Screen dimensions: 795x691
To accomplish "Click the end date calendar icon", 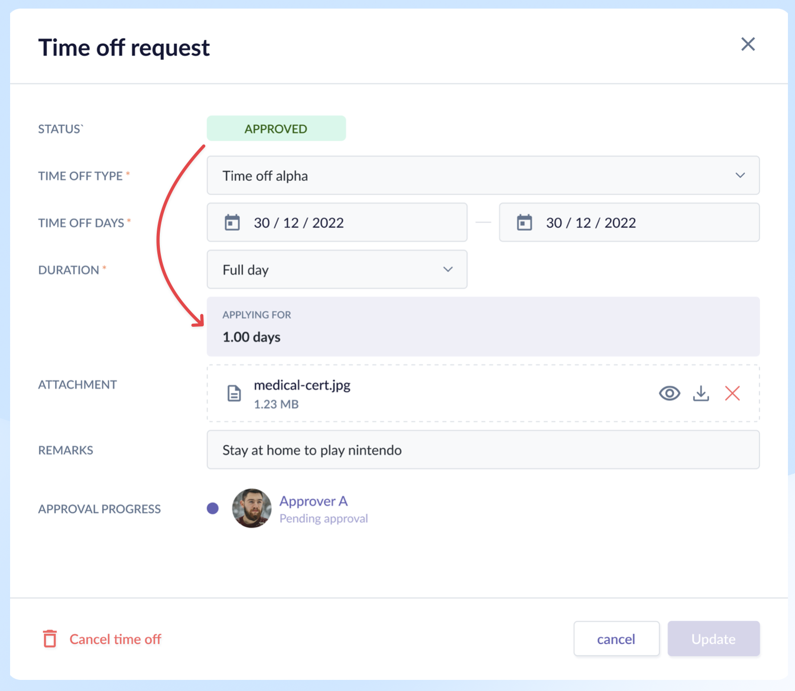I will (x=524, y=223).
